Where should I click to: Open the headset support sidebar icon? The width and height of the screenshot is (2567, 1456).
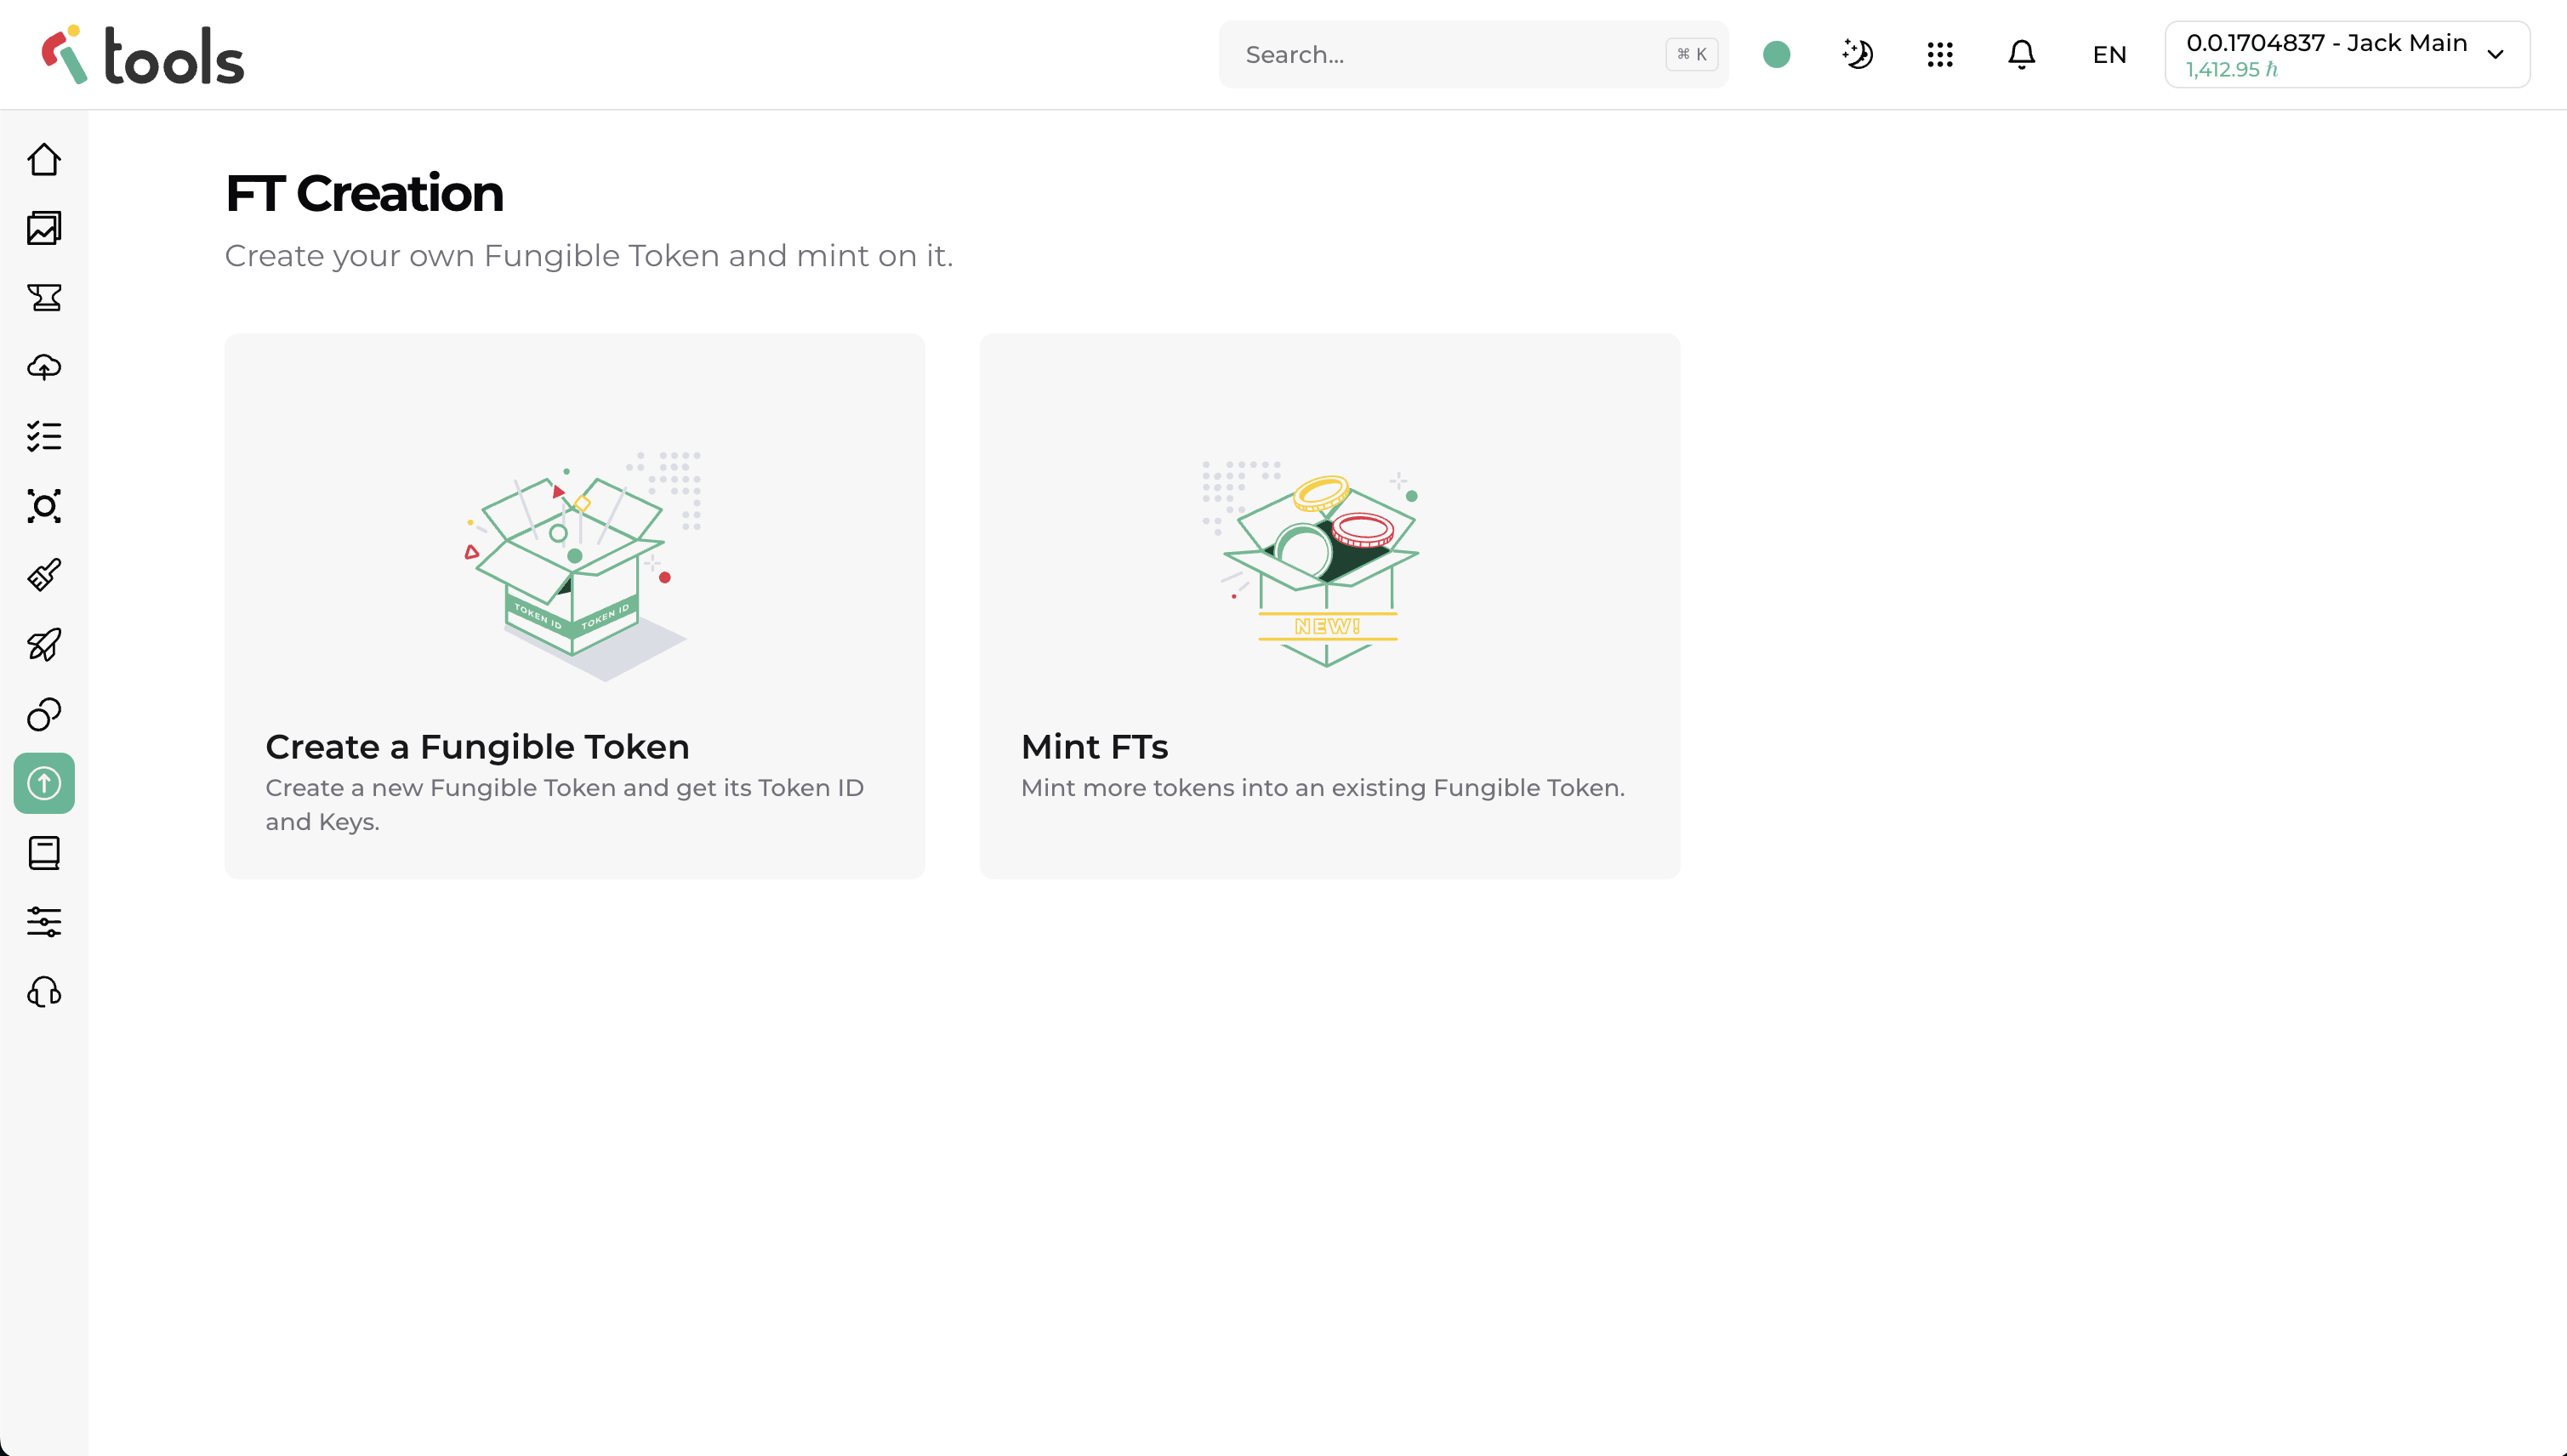(x=44, y=992)
